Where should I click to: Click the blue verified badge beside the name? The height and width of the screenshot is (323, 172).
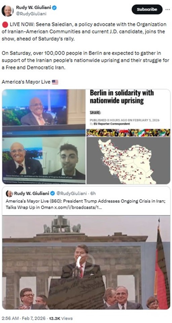pyautogui.click(x=54, y=8)
